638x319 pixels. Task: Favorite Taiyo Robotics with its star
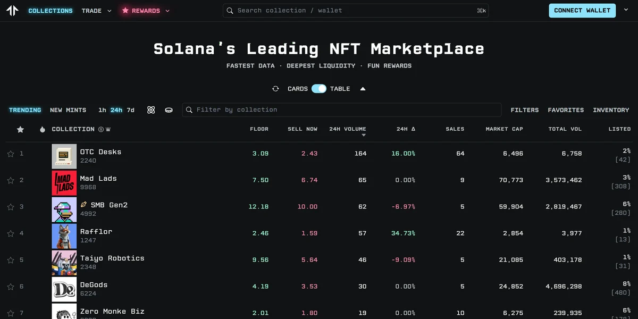tap(10, 260)
